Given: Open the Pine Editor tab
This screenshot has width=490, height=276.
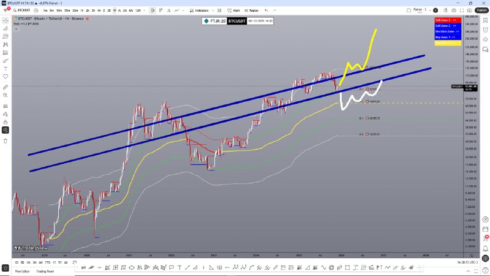Looking at the screenshot, I should point(23,271).
